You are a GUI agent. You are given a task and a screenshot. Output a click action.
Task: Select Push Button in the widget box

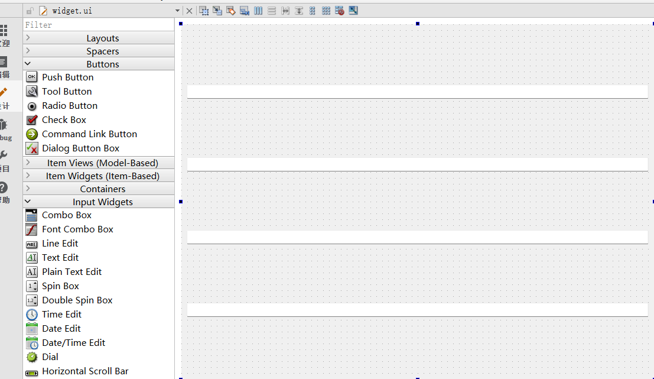[x=67, y=77]
